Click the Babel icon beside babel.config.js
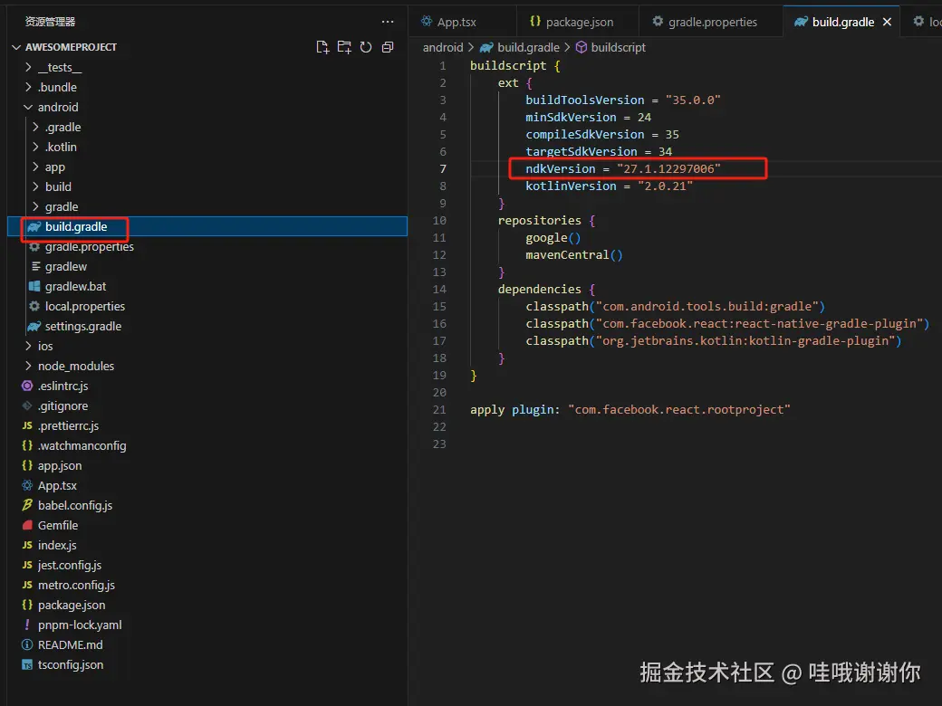 point(27,505)
